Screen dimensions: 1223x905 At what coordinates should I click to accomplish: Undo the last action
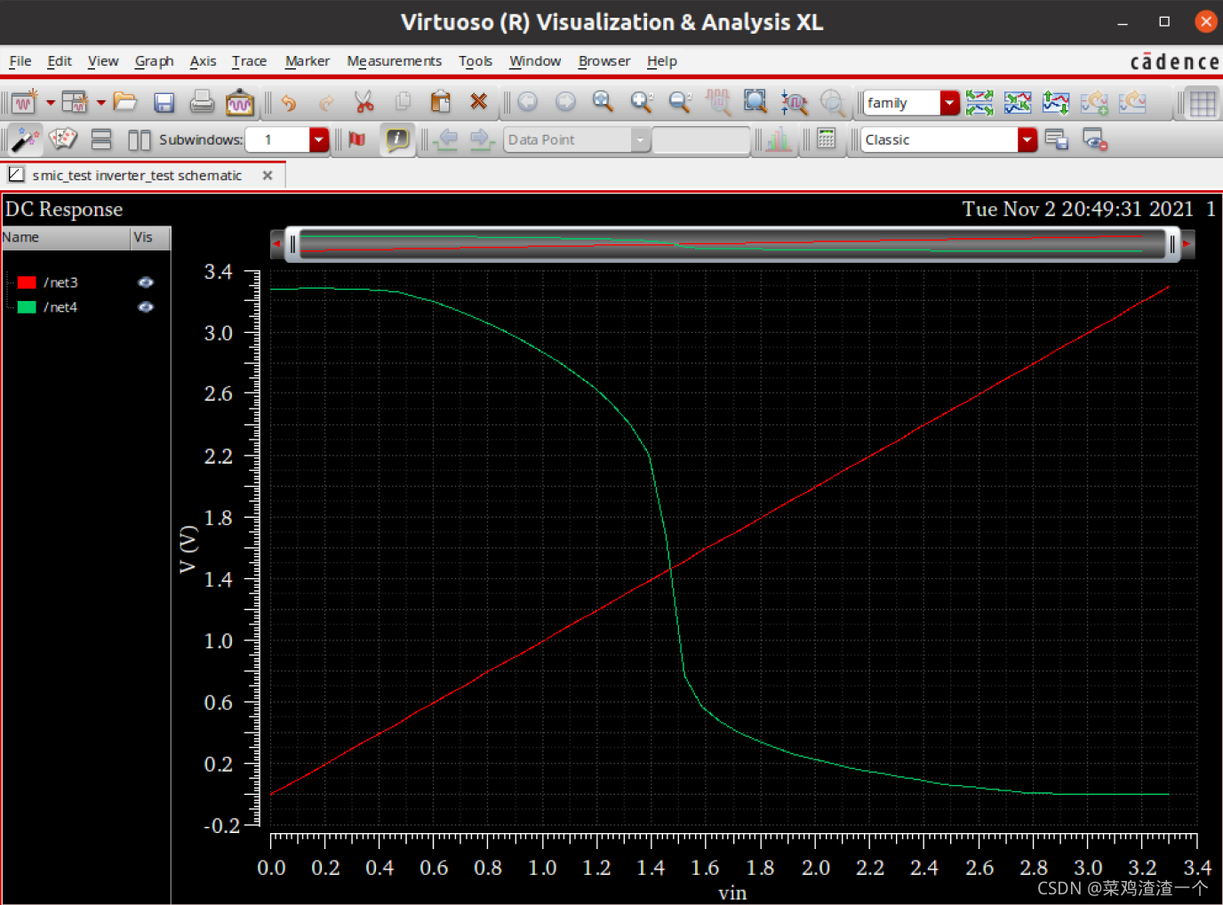pyautogui.click(x=288, y=103)
